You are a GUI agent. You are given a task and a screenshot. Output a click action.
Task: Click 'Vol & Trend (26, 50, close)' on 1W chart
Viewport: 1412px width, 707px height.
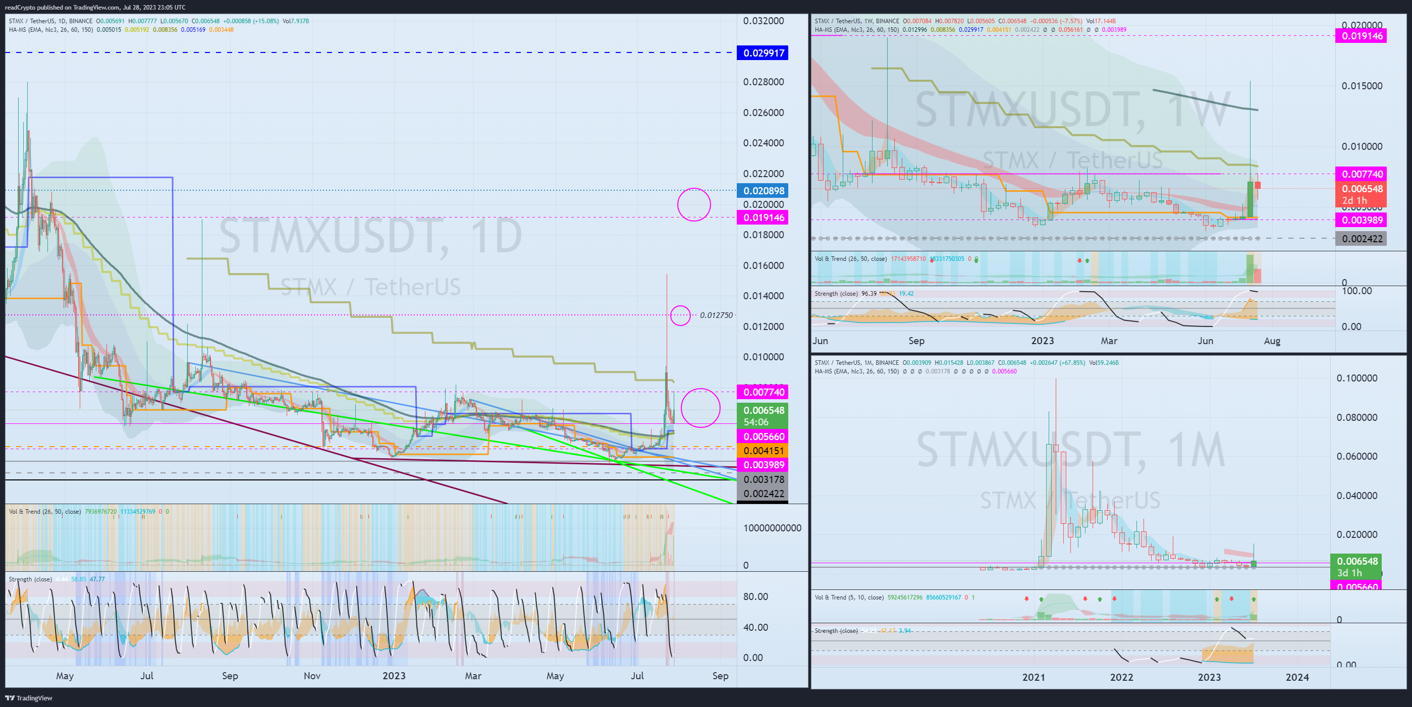click(851, 259)
